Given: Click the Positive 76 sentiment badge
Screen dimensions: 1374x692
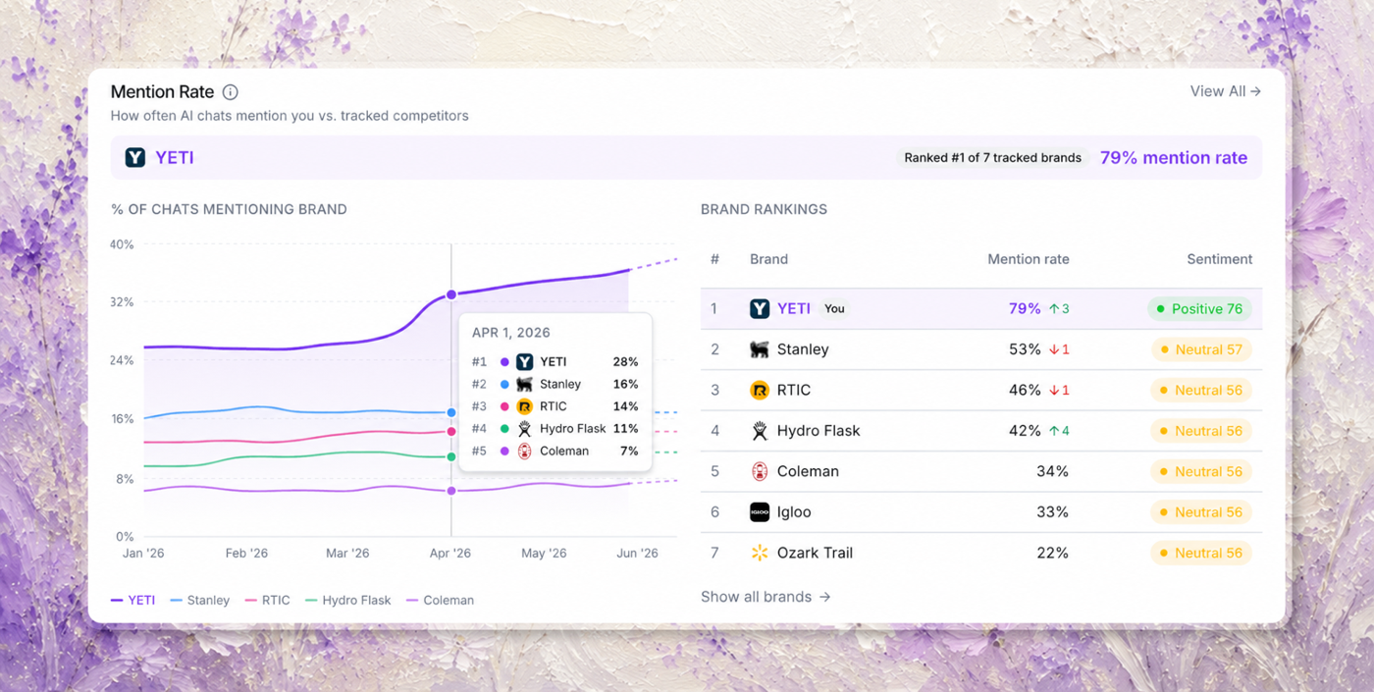Looking at the screenshot, I should [1199, 308].
